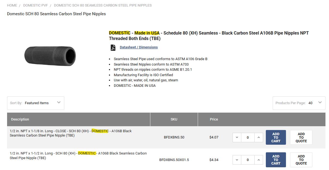Viewport: 329px width, 170px height.
Task: Add BFDXBNS.50 nipple to quote
Action: [x=301, y=137]
